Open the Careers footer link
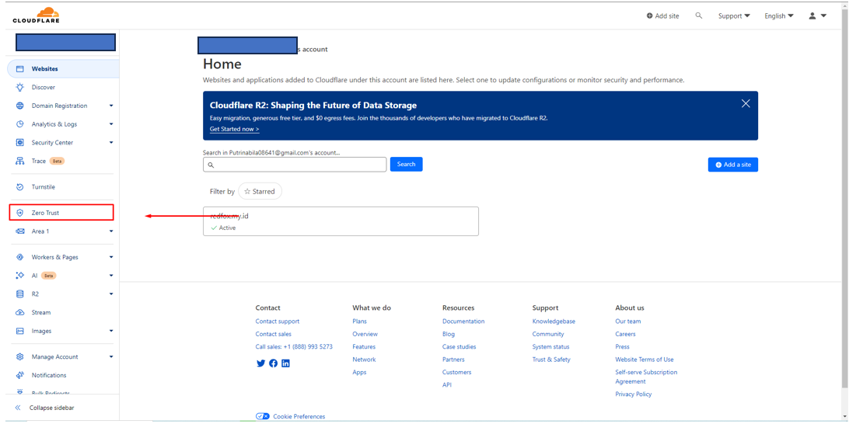This screenshot has height=424, width=849. click(625, 334)
